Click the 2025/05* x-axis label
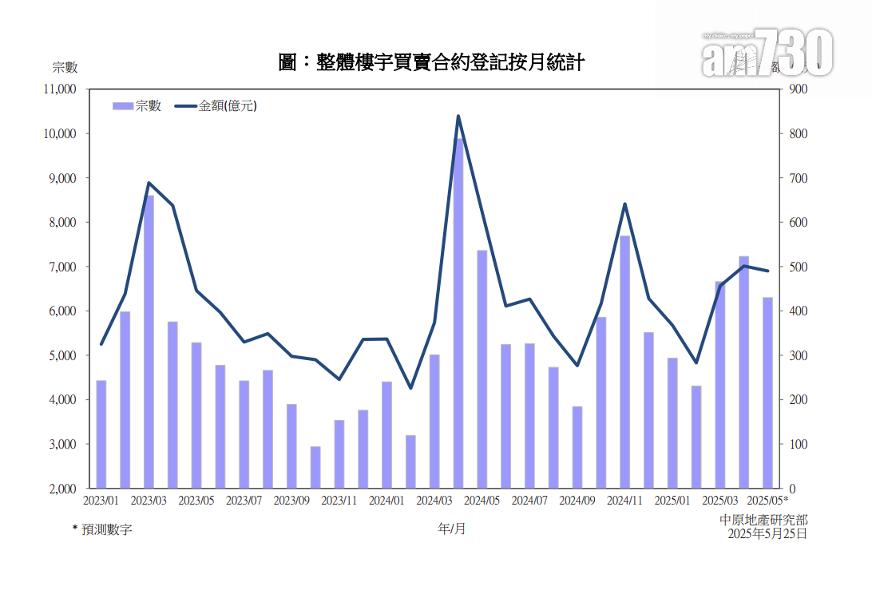Viewport: 872px width, 598px height. click(769, 501)
